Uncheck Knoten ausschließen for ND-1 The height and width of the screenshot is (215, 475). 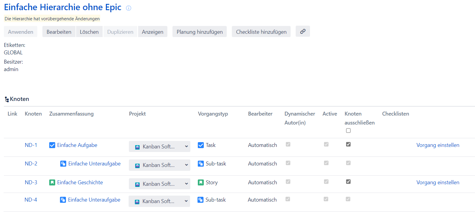[x=348, y=144]
